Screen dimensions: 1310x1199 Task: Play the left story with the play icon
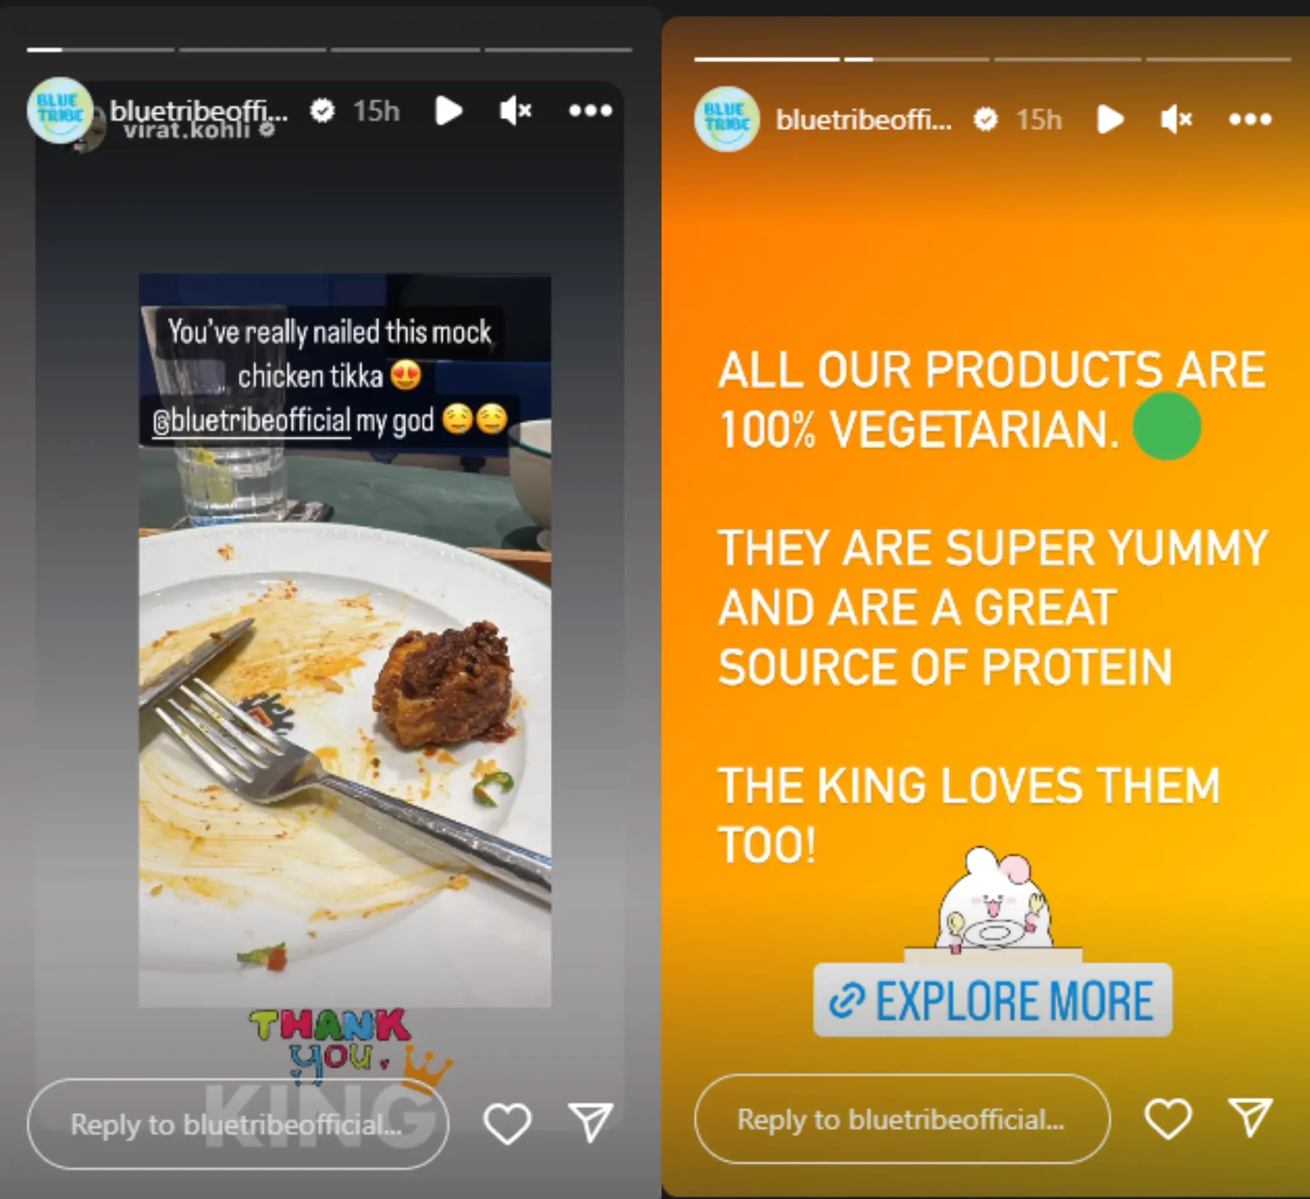[448, 111]
